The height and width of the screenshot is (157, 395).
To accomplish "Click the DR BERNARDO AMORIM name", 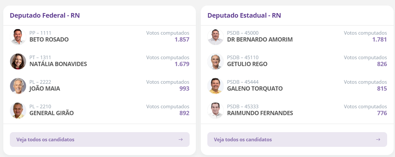I will coord(260,40).
